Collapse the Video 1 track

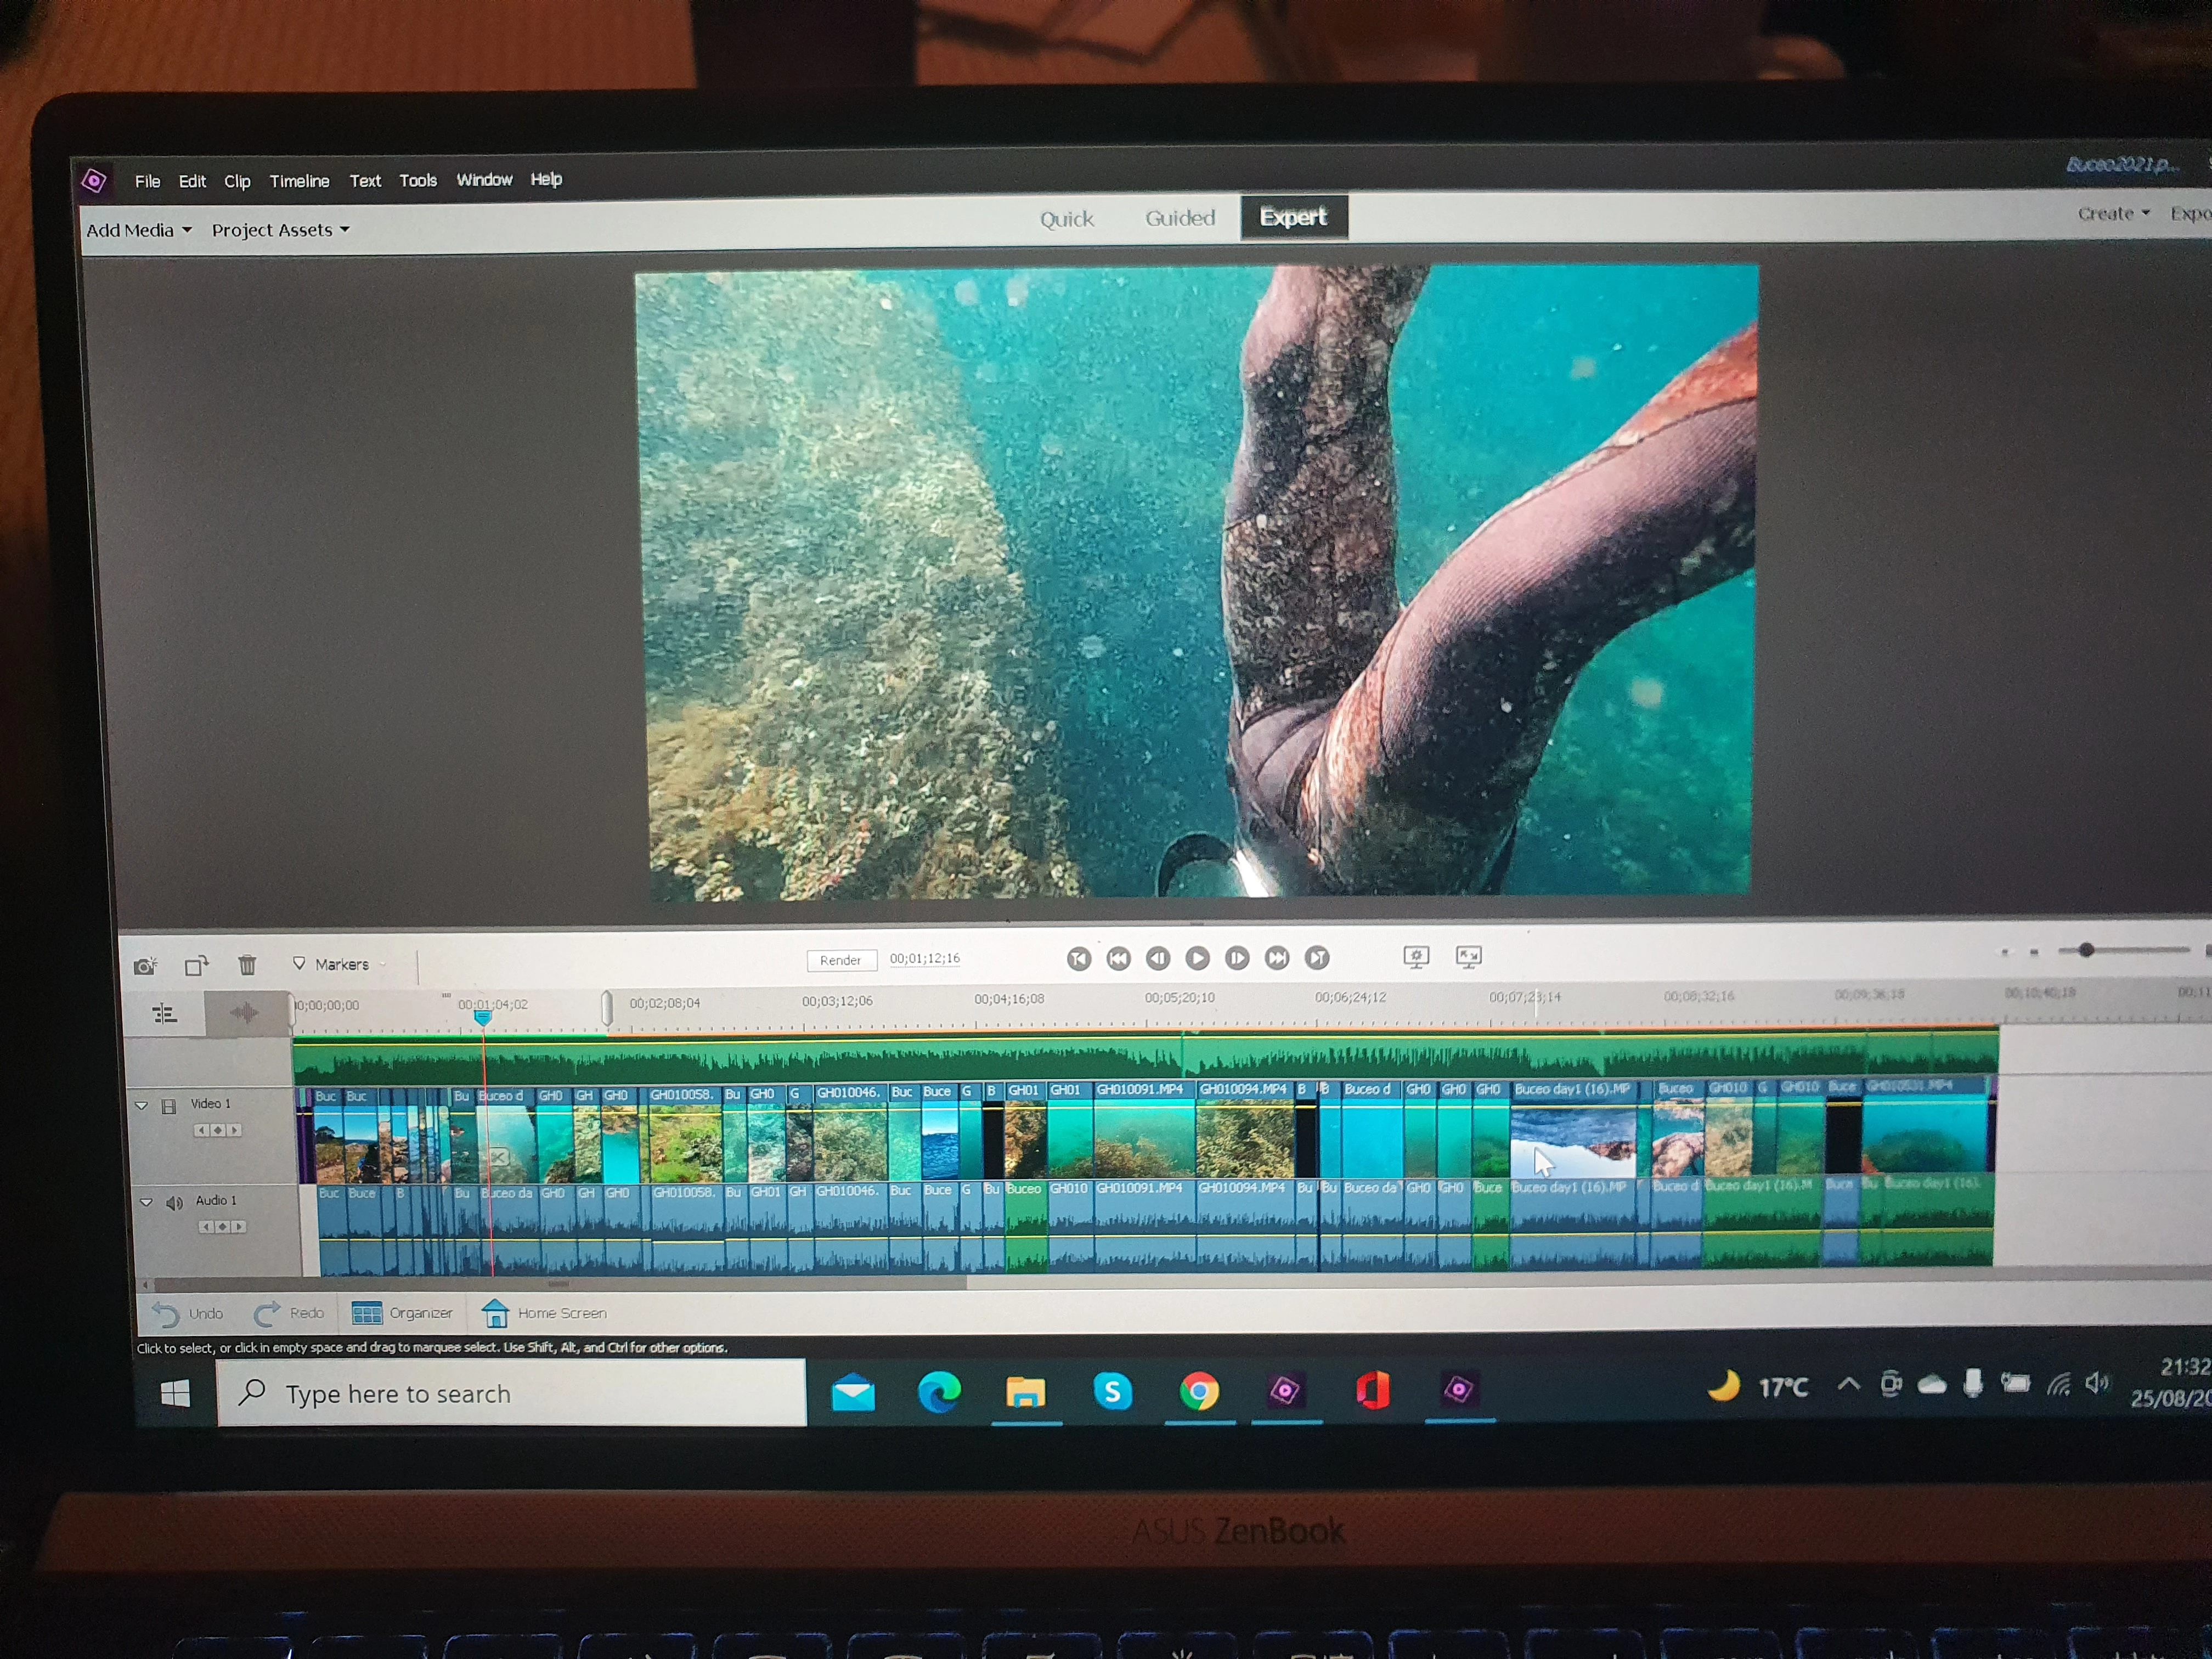[x=141, y=1105]
